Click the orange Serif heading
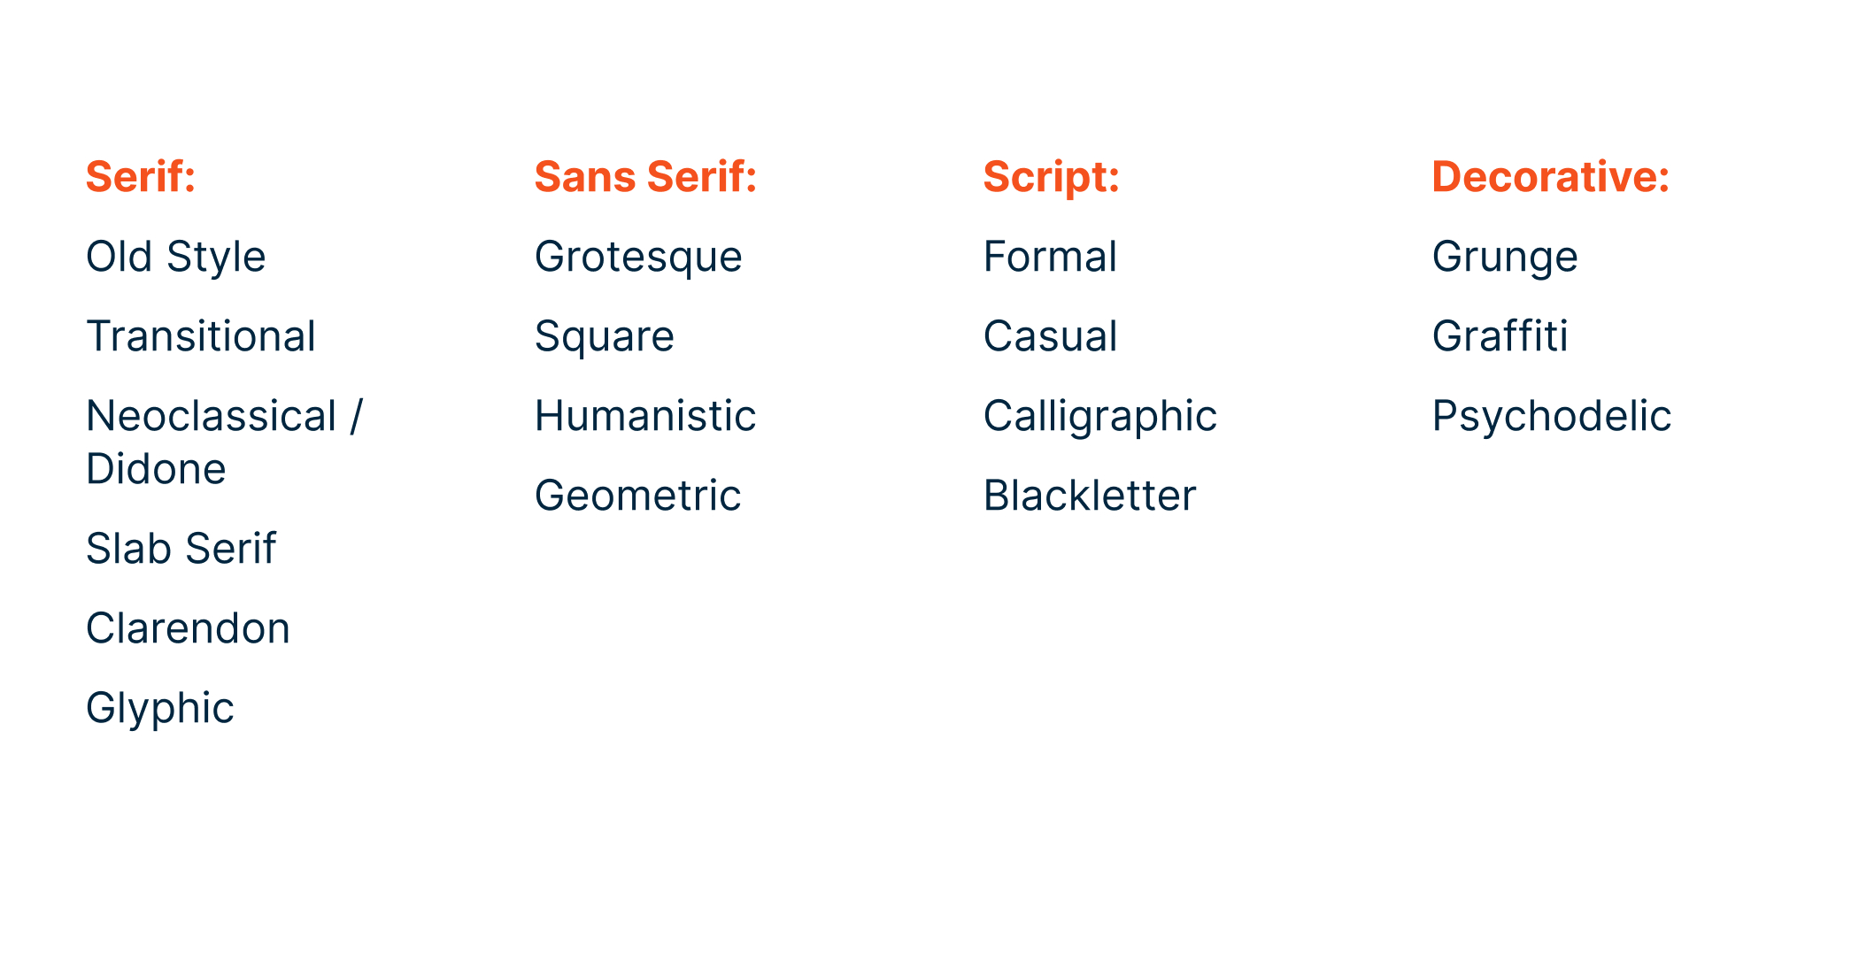This screenshot has height=970, width=1859. coord(140,176)
